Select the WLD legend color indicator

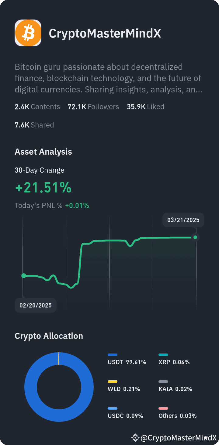[x=113, y=382]
